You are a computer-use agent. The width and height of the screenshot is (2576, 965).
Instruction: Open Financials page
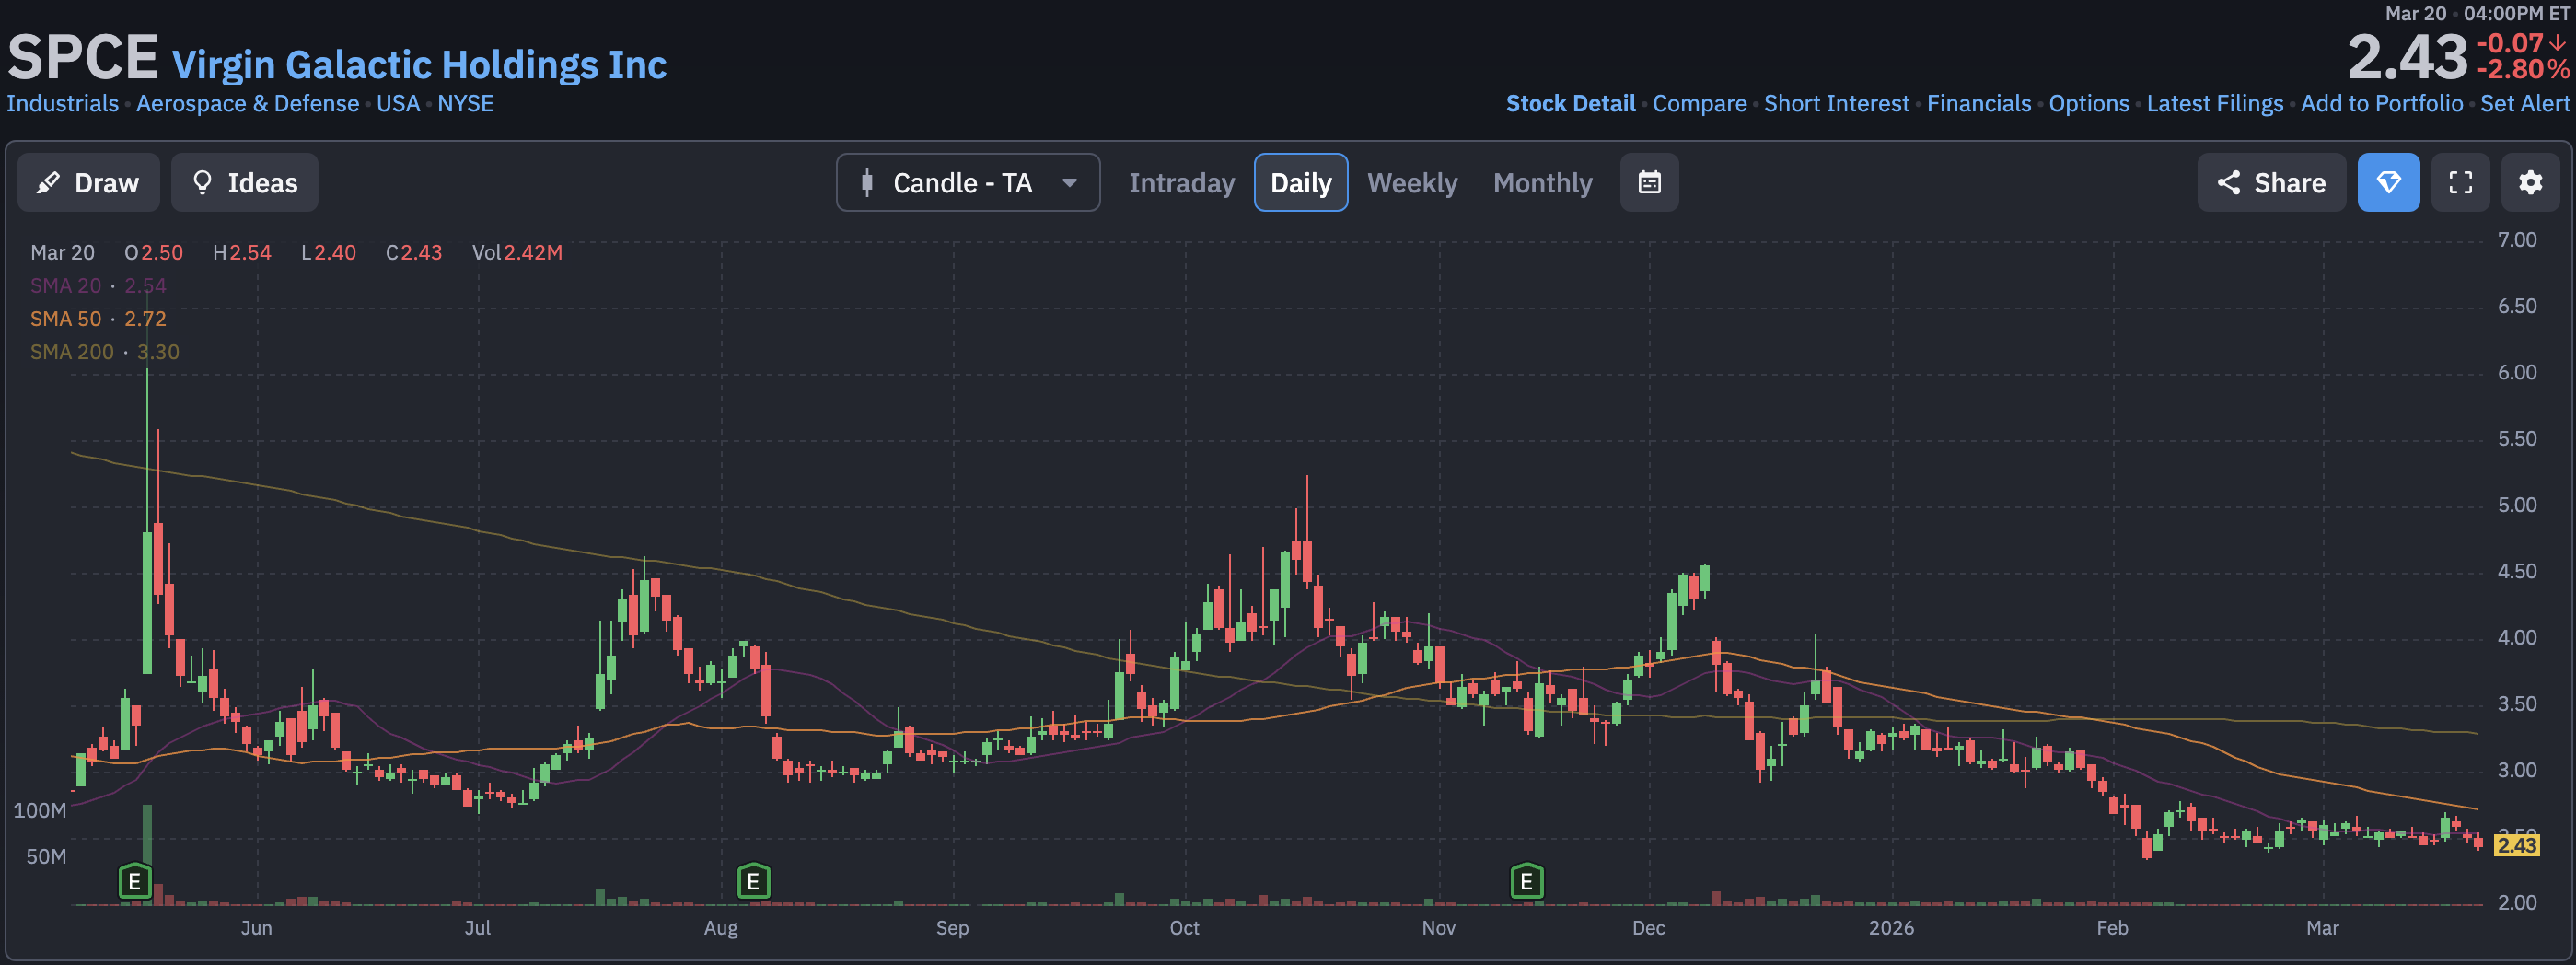(x=1978, y=104)
